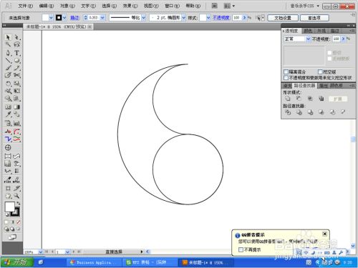
Task: Click the Windows 开始 start button
Action: click(x=16, y=262)
